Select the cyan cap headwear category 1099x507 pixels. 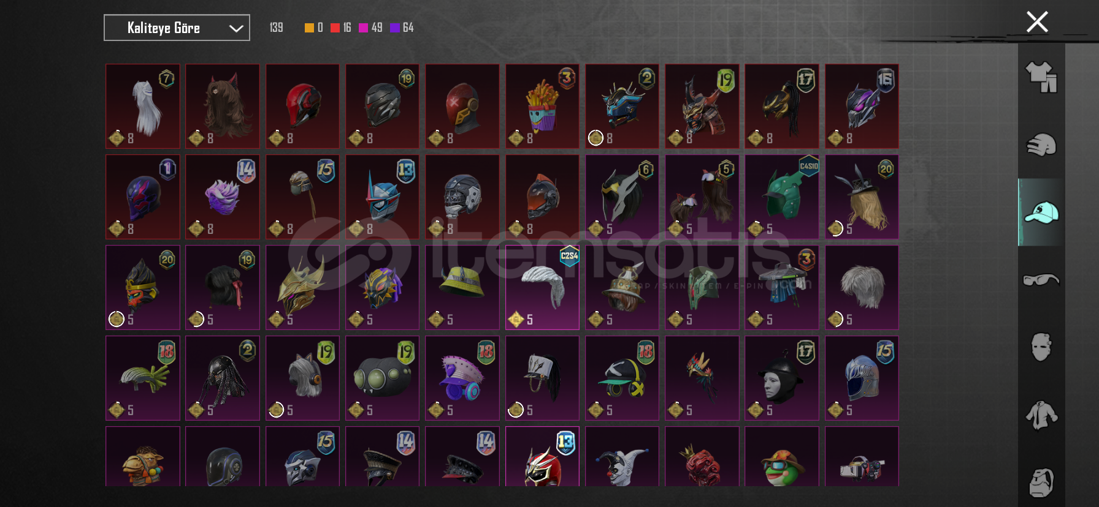click(x=1041, y=212)
